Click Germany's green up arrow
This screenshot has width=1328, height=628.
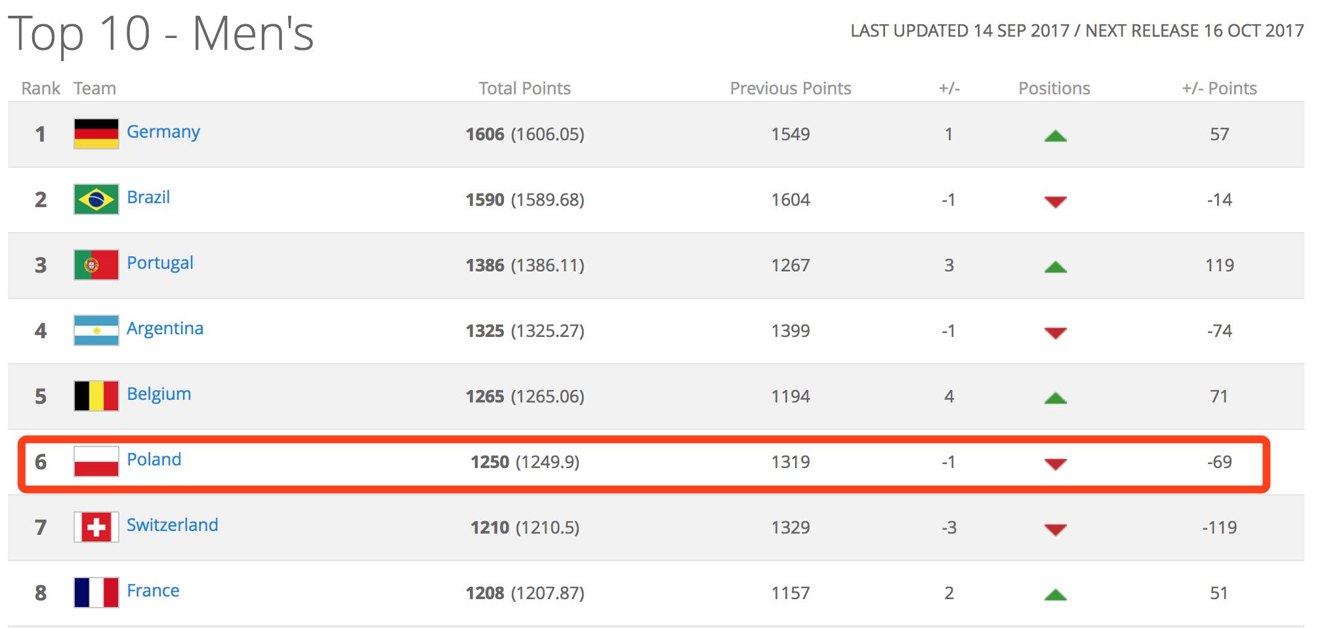pyautogui.click(x=1055, y=136)
